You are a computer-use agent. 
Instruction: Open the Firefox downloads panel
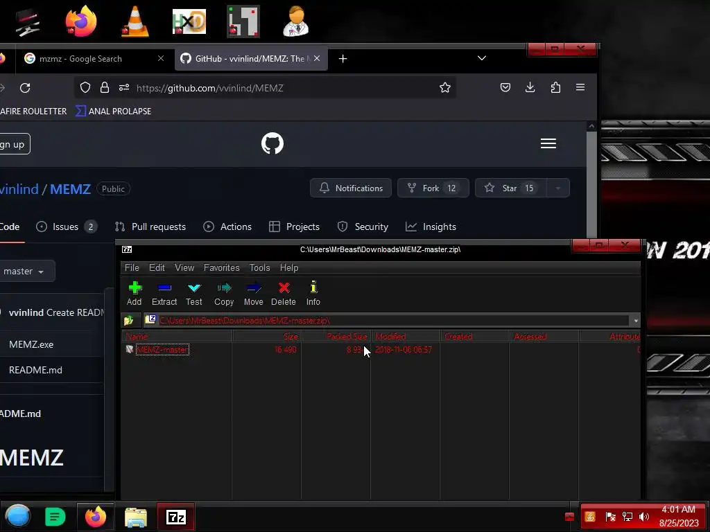click(x=530, y=87)
